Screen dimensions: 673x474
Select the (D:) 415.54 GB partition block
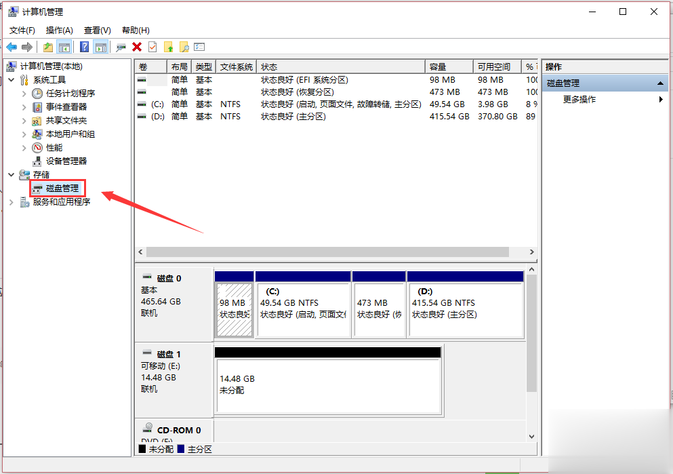click(465, 310)
